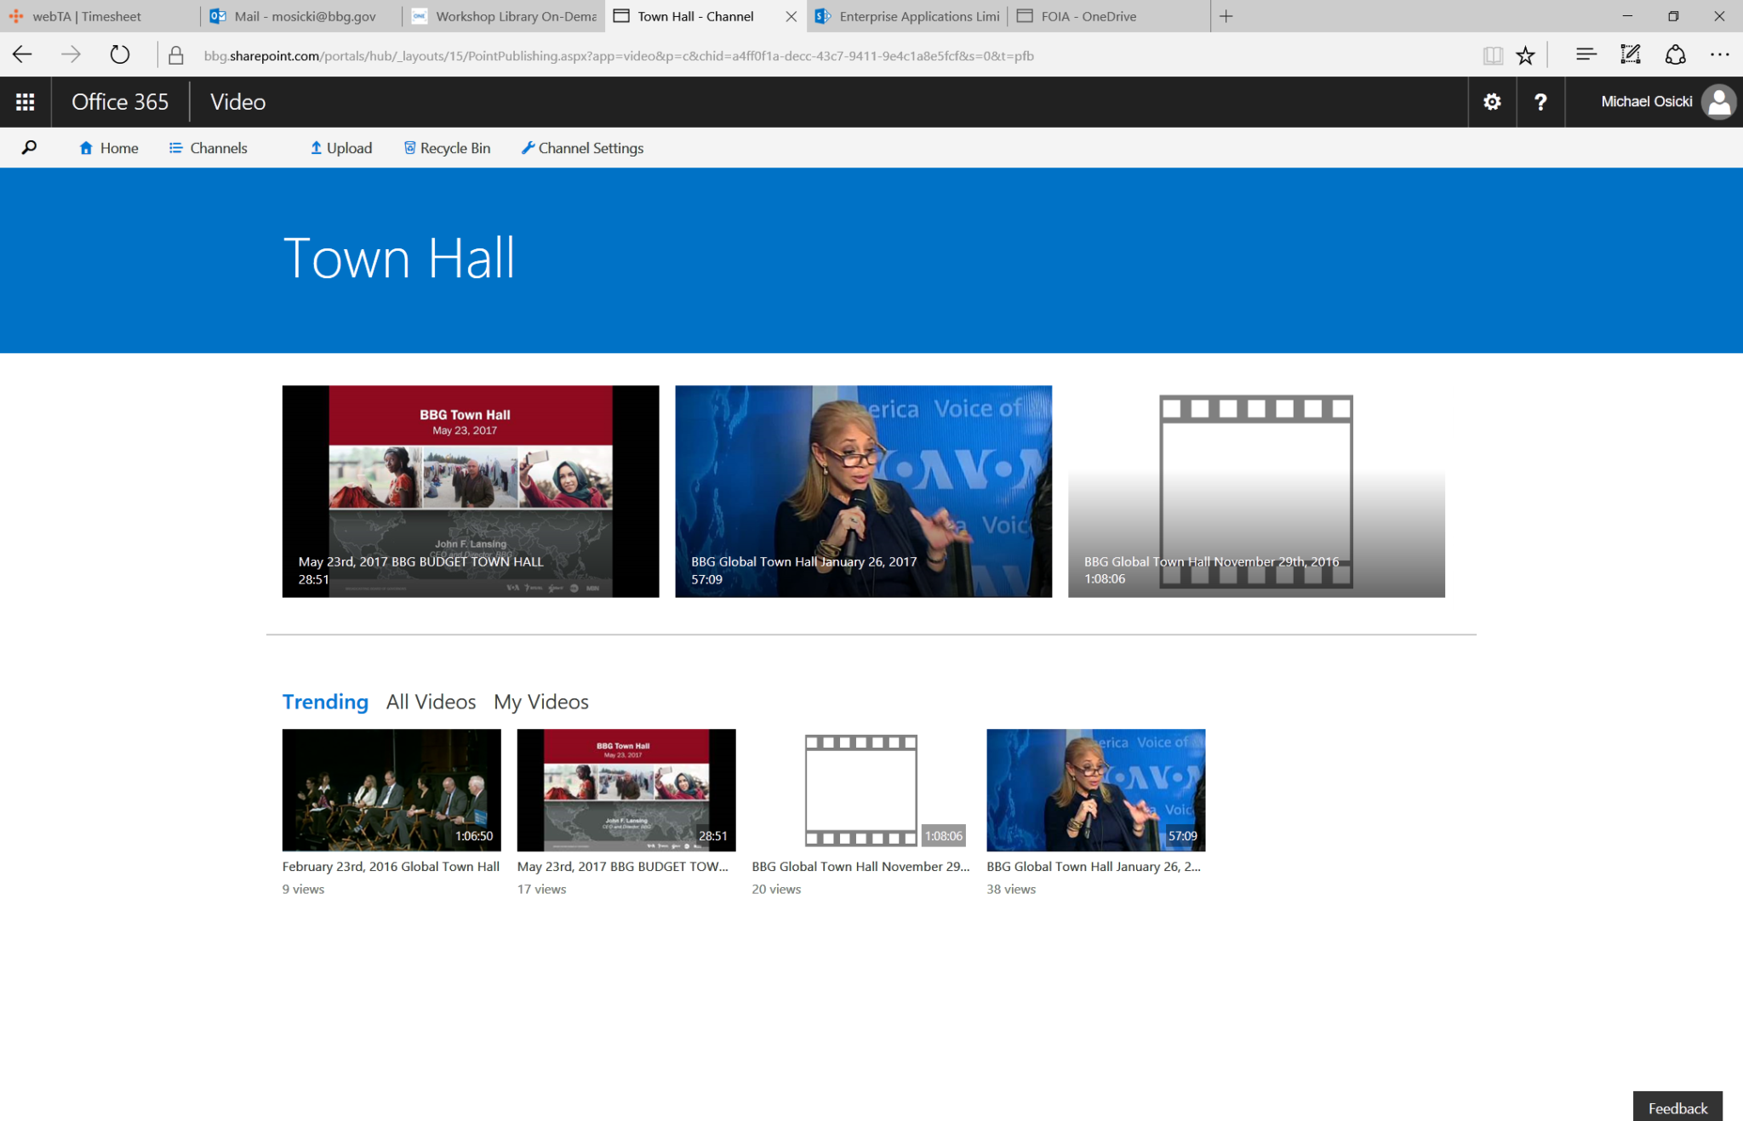The height and width of the screenshot is (1121, 1743).
Task: Click February 23rd, 2016 Global Town Hall title
Action: (391, 867)
